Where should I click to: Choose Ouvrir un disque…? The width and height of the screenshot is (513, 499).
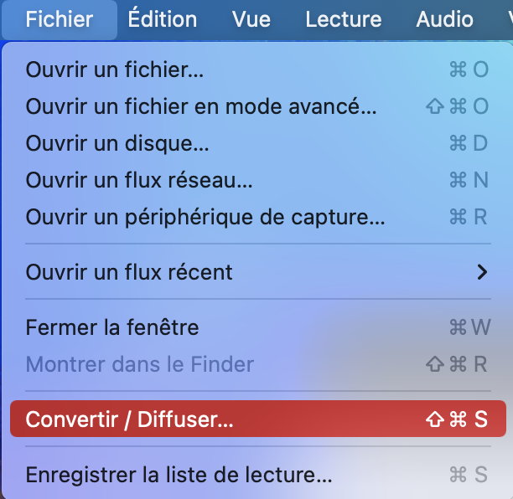coord(117,143)
